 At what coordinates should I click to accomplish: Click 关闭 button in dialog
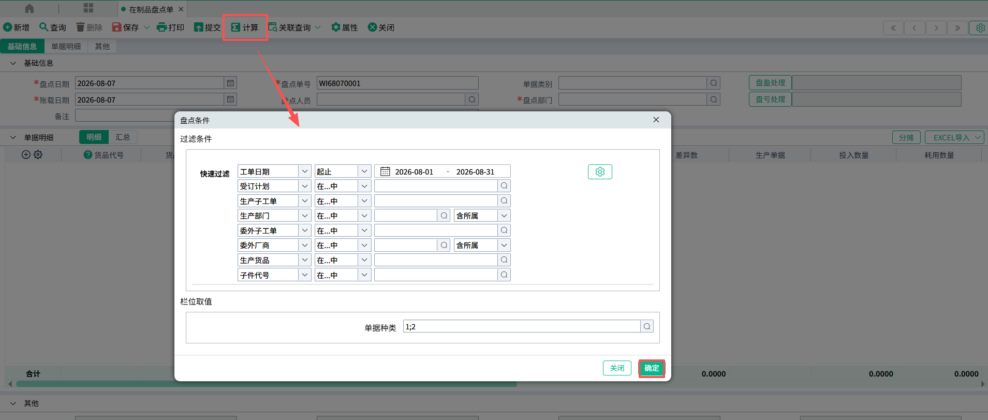tap(617, 368)
